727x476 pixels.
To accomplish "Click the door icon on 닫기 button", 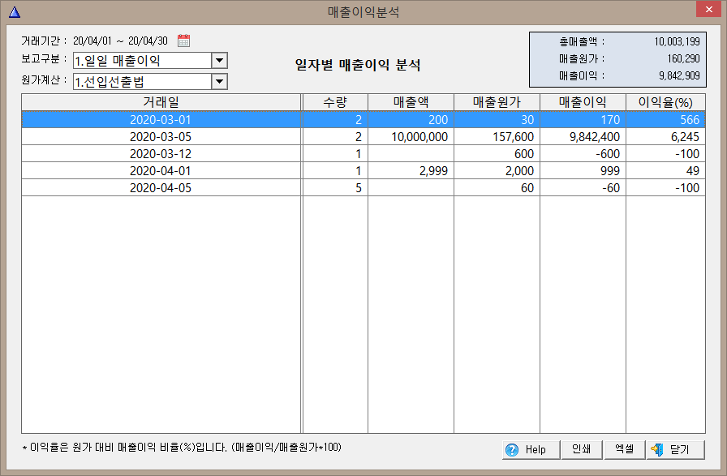I will [656, 449].
